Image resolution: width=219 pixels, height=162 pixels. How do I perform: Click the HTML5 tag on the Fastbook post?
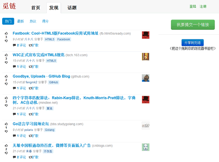(49, 39)
